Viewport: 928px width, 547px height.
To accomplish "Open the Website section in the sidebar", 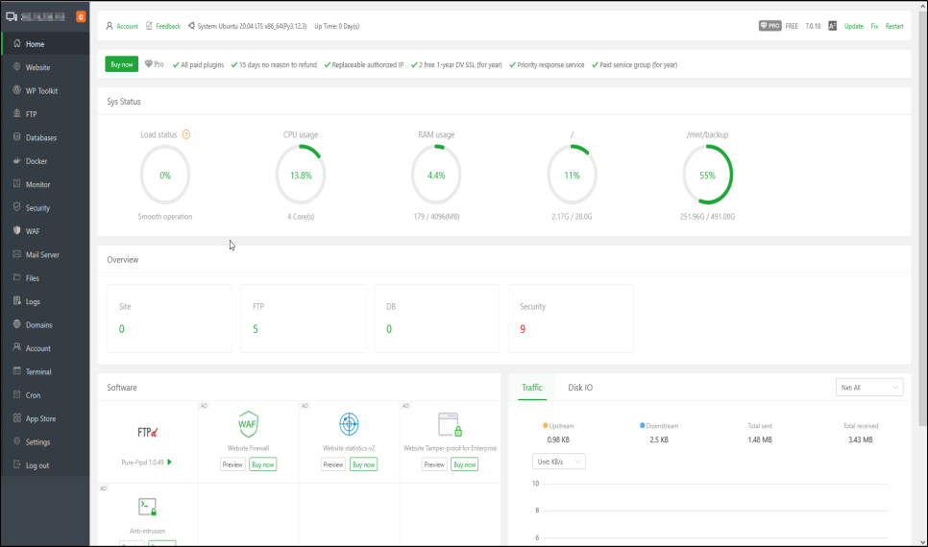I will tap(37, 67).
